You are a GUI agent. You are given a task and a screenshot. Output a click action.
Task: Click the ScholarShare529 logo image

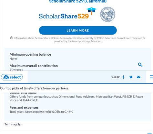[x=68, y=14]
